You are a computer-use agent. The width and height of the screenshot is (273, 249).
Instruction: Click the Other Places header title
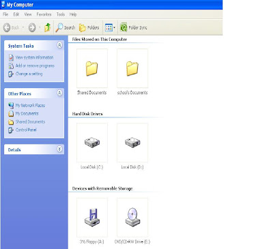point(20,94)
